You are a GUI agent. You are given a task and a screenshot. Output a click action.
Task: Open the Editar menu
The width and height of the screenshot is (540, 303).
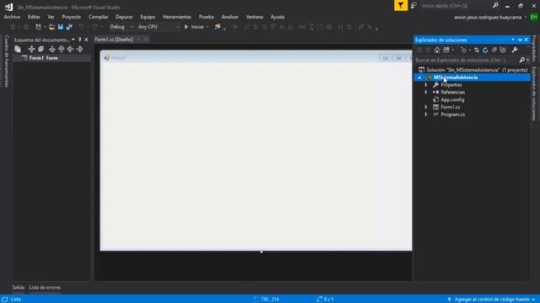[x=34, y=17]
